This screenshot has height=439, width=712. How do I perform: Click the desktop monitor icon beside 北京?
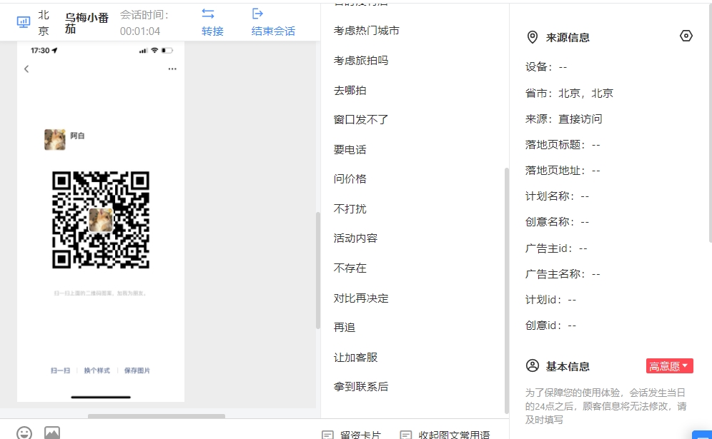coord(24,21)
